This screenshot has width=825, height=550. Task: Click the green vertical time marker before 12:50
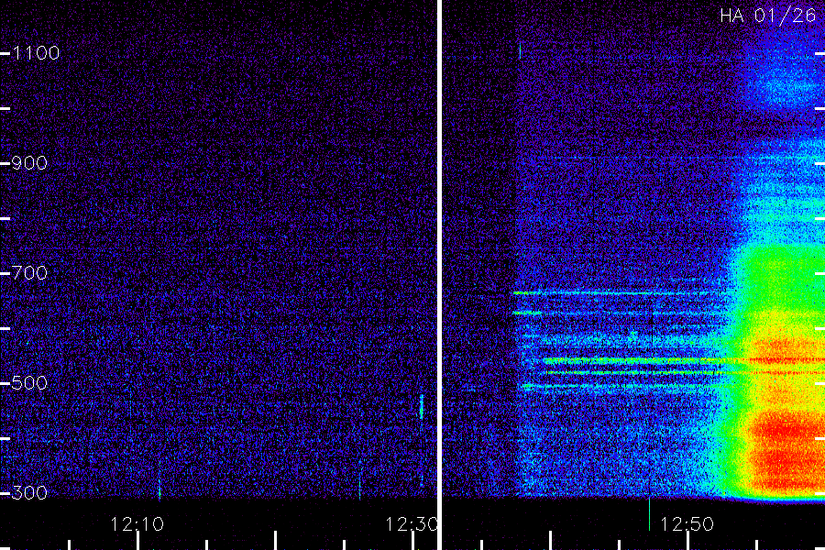coord(649,513)
